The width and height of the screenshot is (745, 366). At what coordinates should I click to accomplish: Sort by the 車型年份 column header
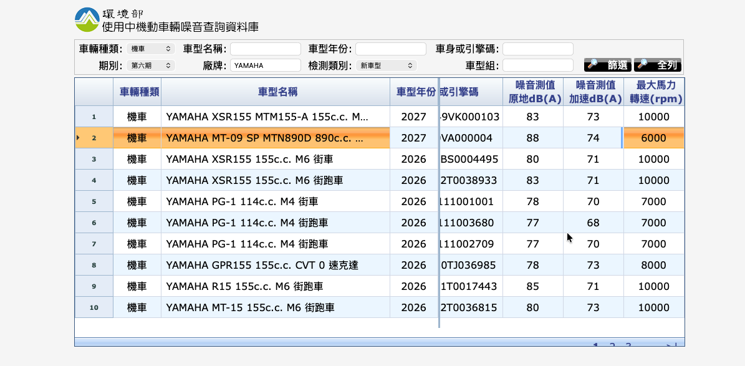(x=414, y=92)
